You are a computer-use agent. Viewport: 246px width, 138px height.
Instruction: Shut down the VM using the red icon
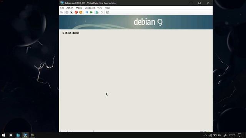[76, 12]
